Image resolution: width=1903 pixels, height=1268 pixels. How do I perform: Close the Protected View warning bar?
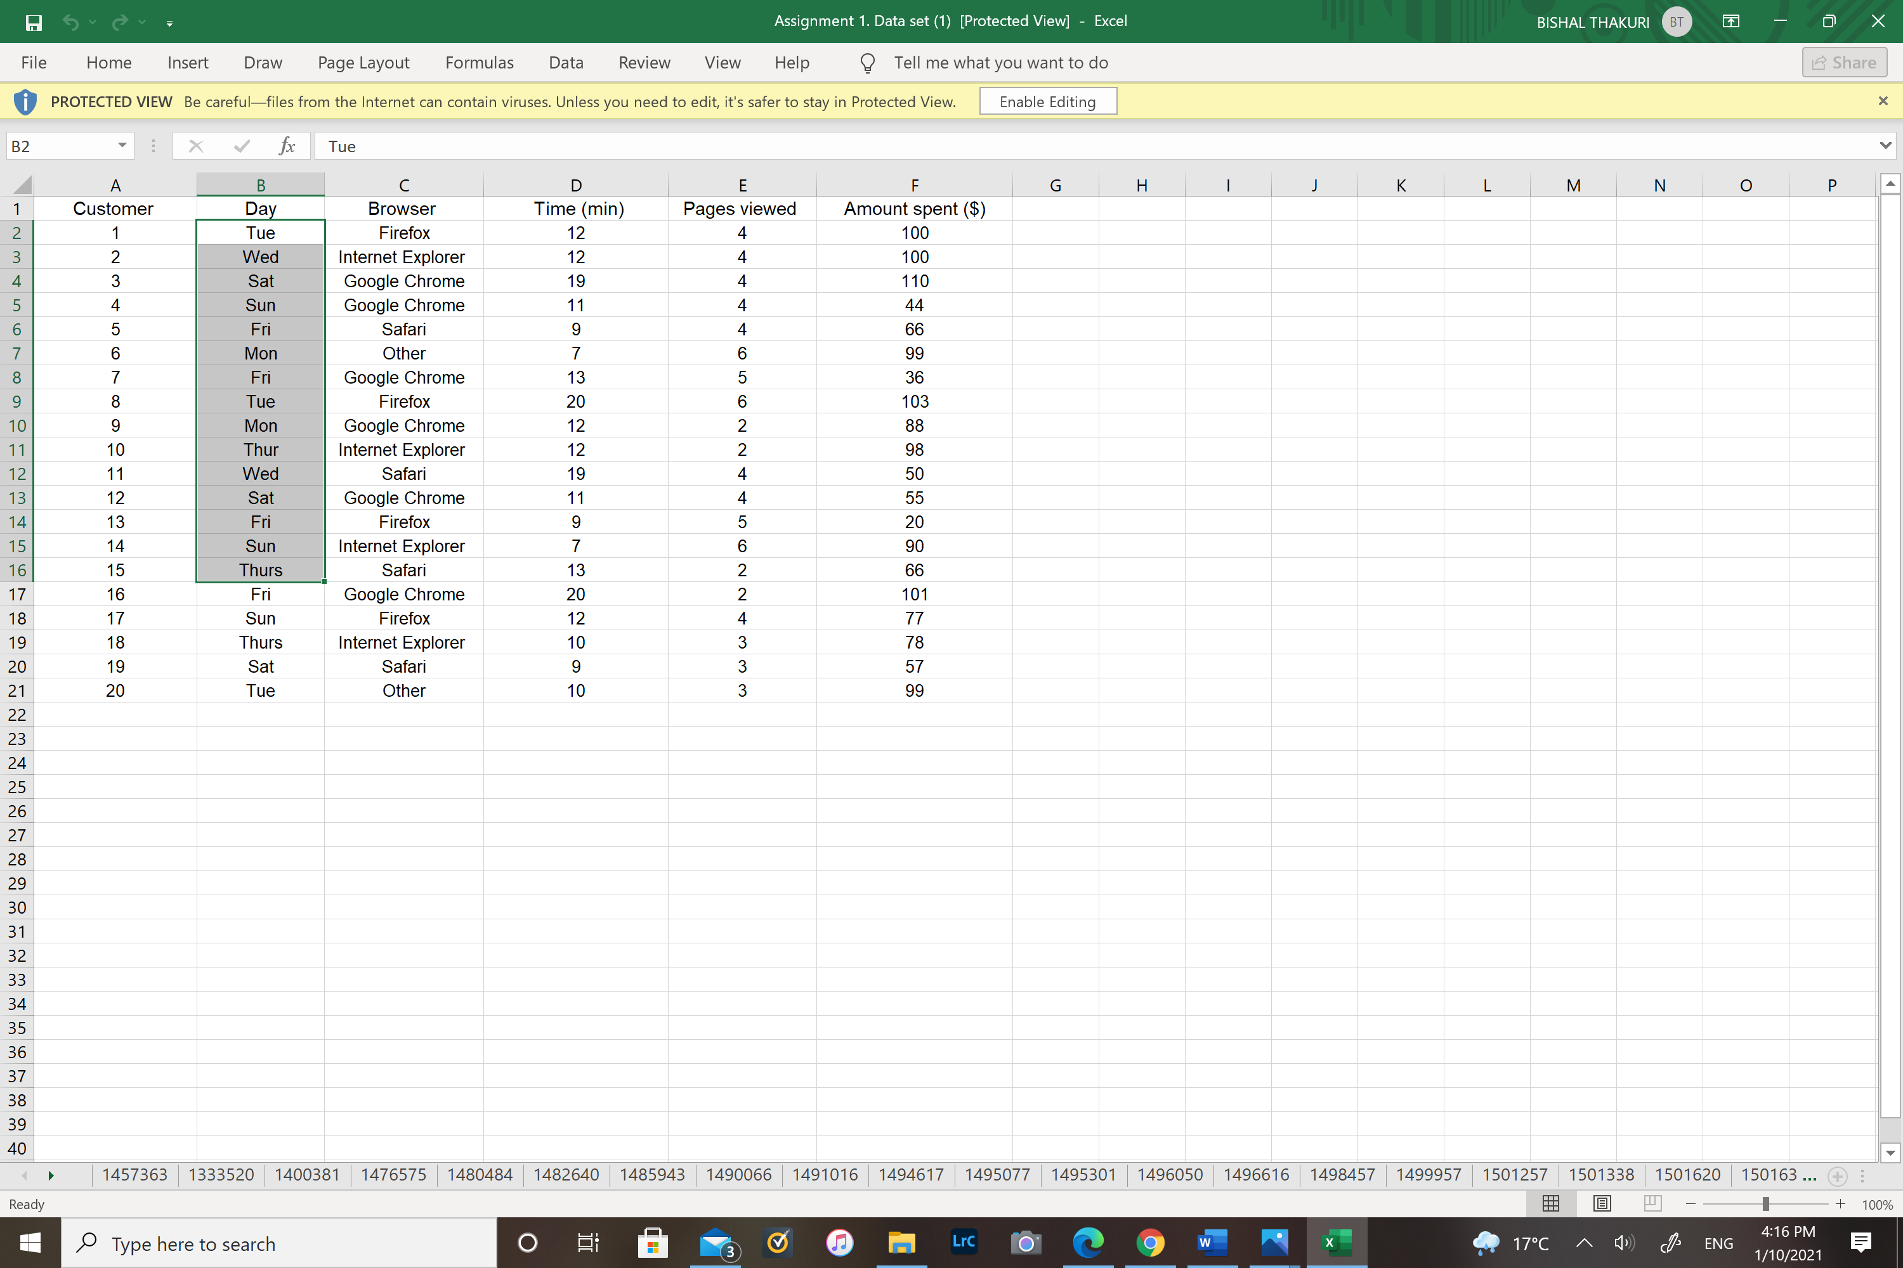click(1883, 101)
